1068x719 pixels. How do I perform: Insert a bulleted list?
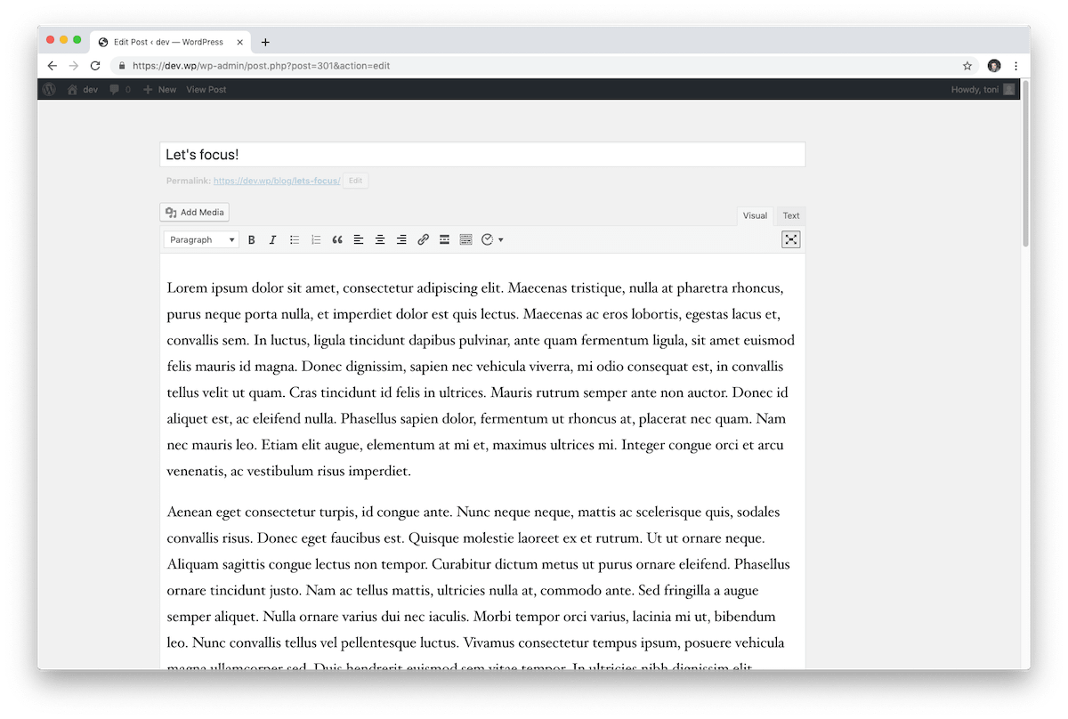click(x=295, y=239)
